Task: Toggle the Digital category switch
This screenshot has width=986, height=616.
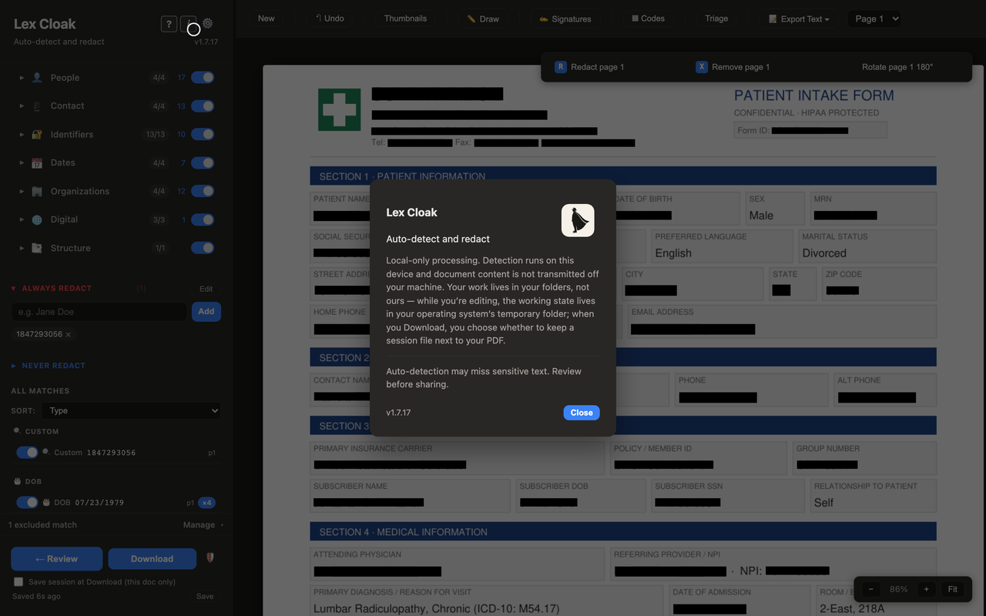Action: 203,219
